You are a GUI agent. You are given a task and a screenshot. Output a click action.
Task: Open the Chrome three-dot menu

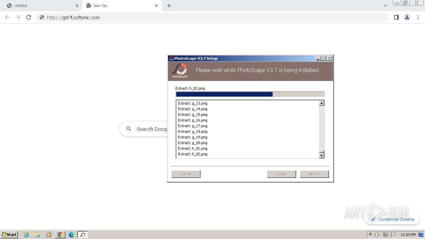coord(418,17)
